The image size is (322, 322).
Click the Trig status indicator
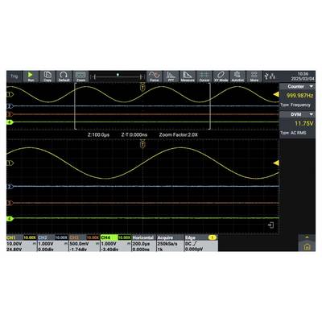[x=14, y=76]
